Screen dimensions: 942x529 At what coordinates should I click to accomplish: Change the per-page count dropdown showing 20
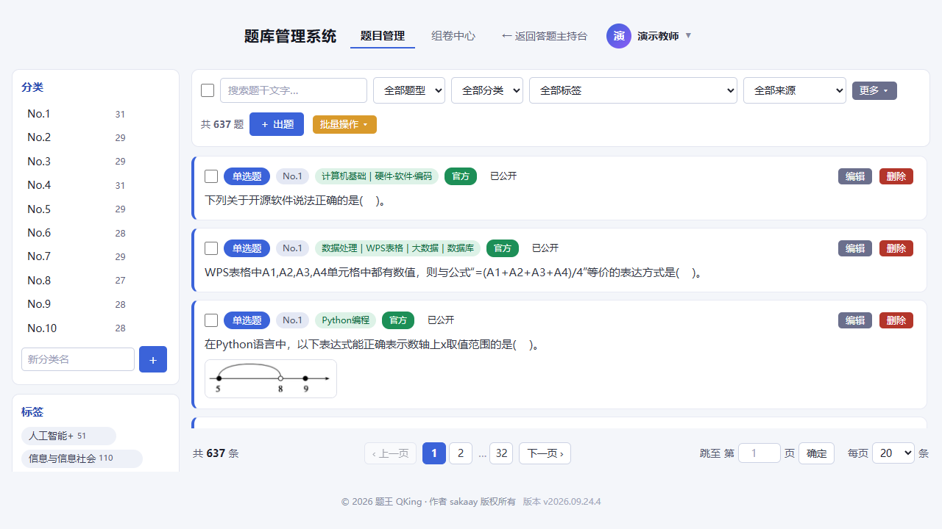893,453
